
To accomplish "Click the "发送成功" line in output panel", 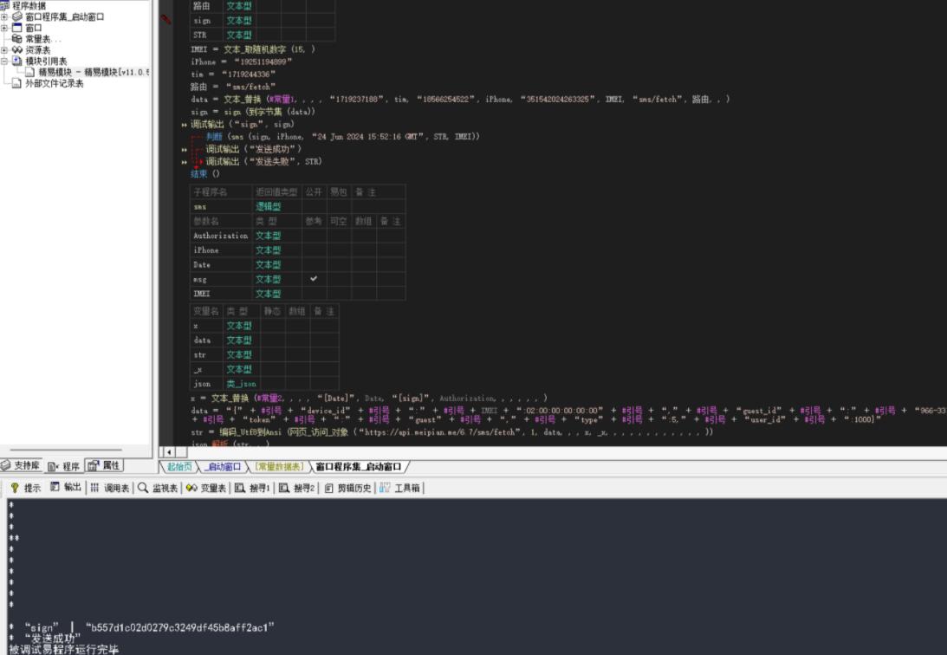I will pos(53,639).
